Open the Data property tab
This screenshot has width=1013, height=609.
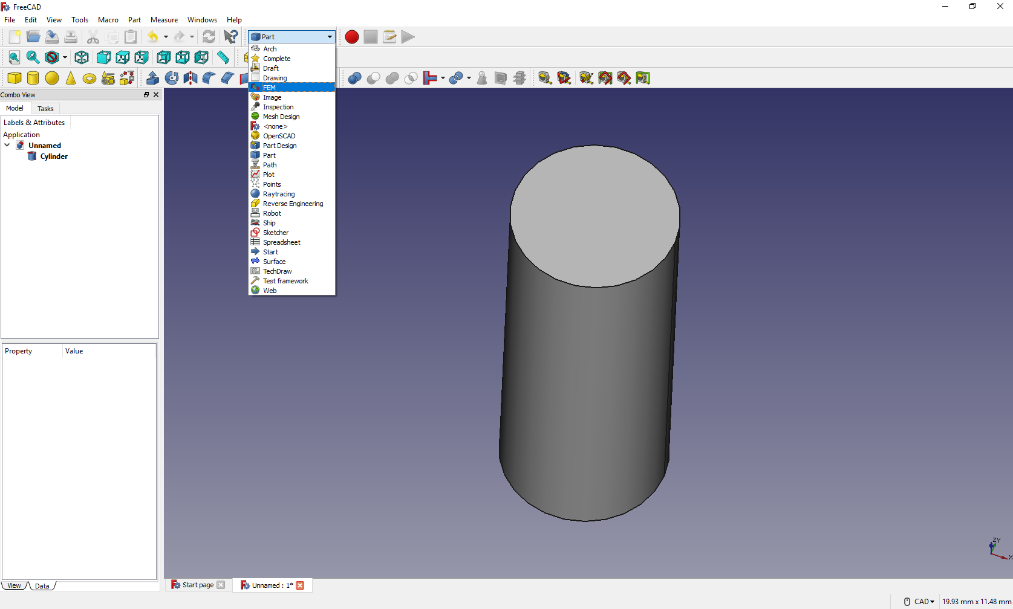(x=42, y=586)
